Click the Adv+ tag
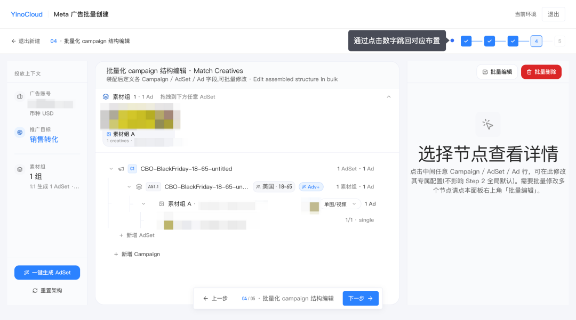 click(x=311, y=186)
